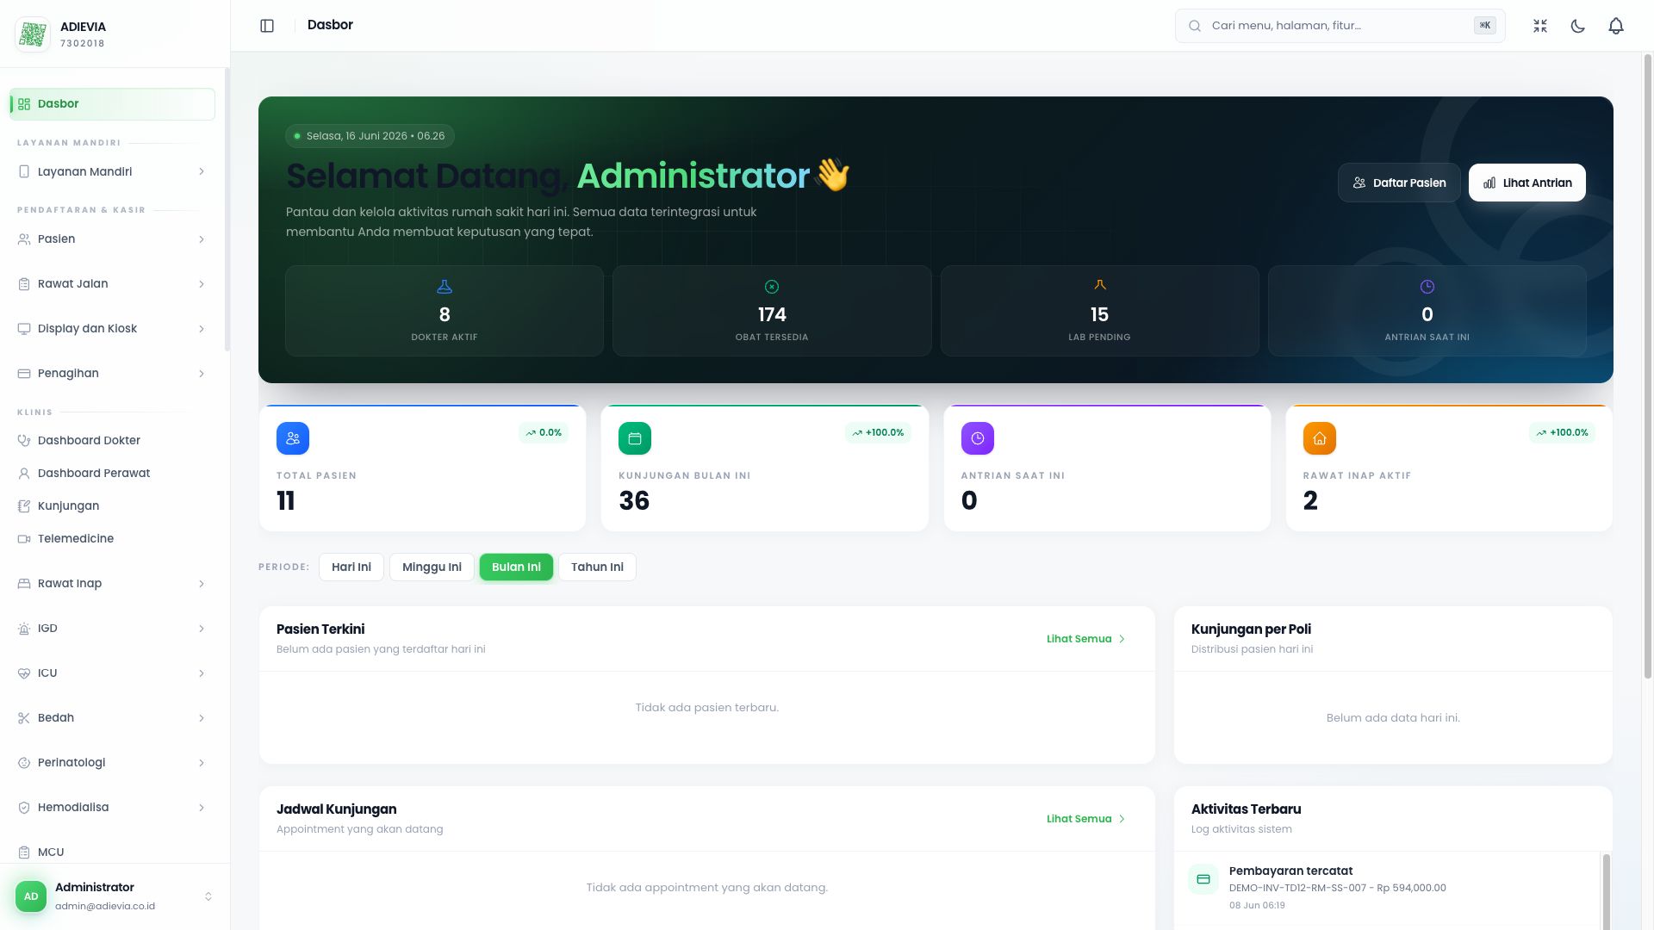Open Lihat Semua for Pasien Terkini
This screenshot has width=1654, height=930.
1086,639
